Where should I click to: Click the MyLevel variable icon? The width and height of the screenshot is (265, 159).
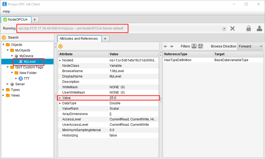pyautogui.click(x=21, y=62)
